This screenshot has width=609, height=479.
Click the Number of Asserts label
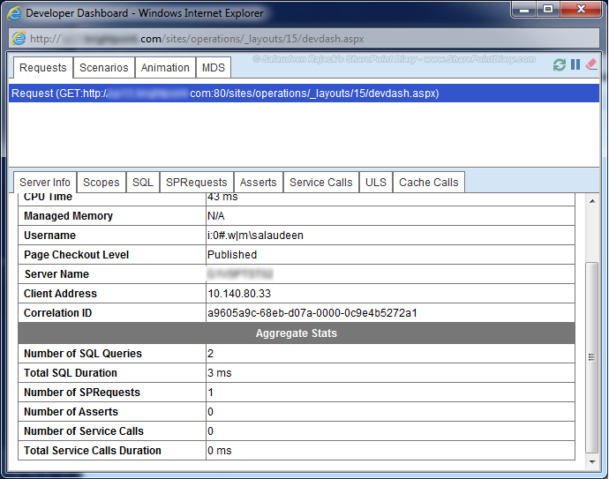(71, 412)
